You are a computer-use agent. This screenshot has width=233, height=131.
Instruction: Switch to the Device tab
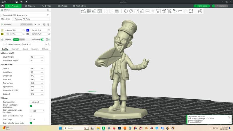tap(46, 6)
